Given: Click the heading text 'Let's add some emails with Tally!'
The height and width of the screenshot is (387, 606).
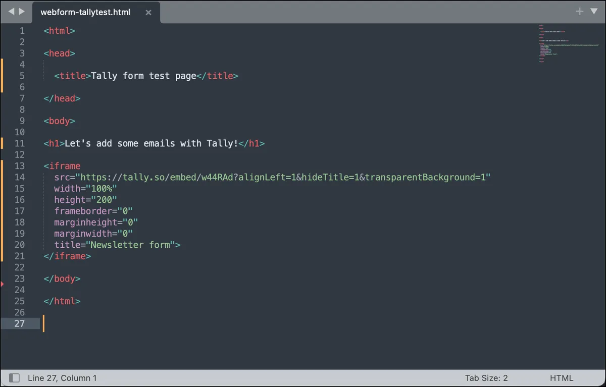Looking at the screenshot, I should pos(151,143).
